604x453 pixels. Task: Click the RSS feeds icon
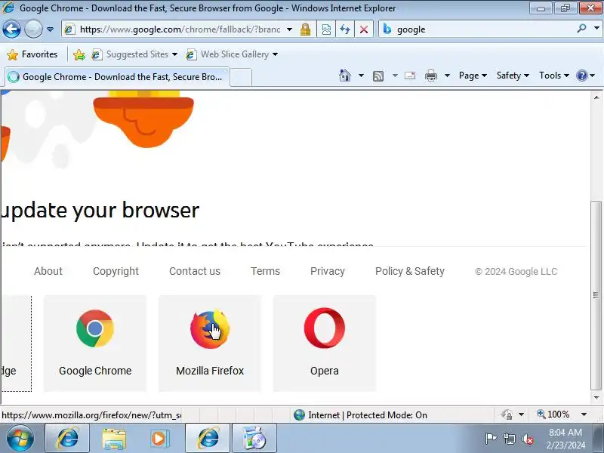click(378, 76)
